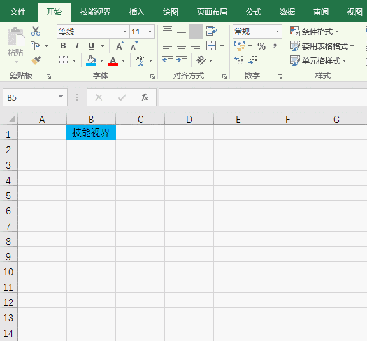
Task: Click the insert function fx icon
Action: tap(145, 97)
